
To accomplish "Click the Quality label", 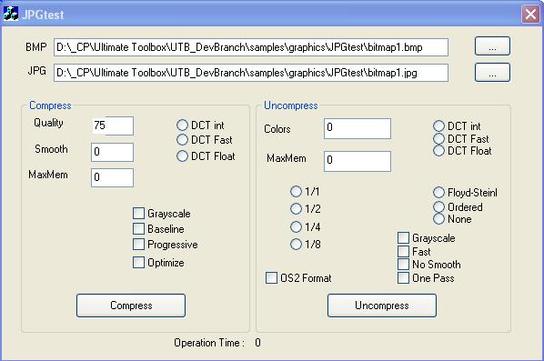I will coord(48,123).
